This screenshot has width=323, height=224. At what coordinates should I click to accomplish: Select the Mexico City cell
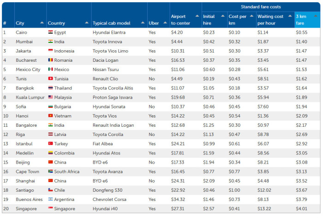coord(28,69)
